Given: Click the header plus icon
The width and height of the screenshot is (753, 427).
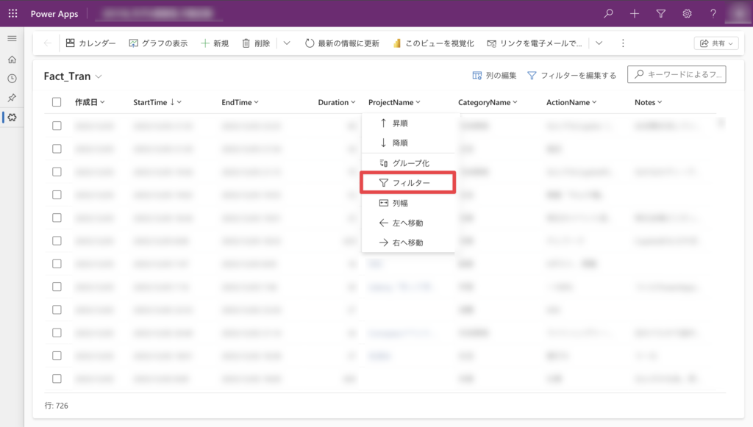Looking at the screenshot, I should pos(635,13).
